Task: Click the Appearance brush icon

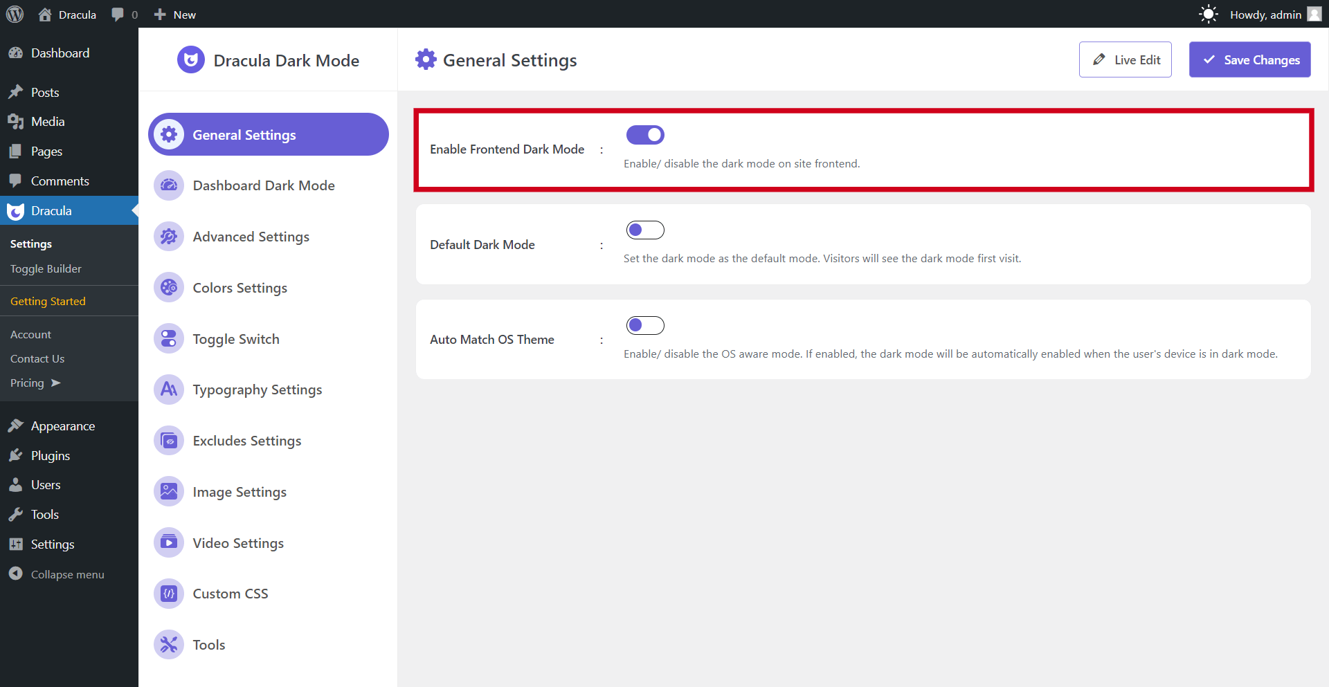Action: click(x=15, y=426)
